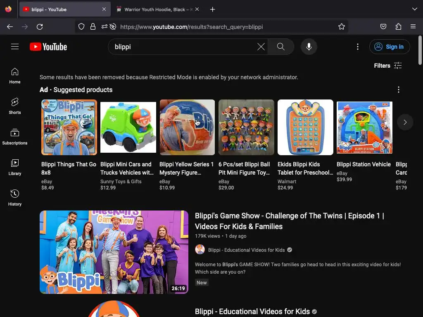
Task: Click the Ekids tablet product image
Action: [x=305, y=127]
